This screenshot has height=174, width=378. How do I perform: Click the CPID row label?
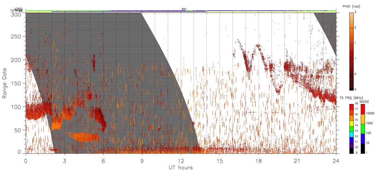[19, 9]
